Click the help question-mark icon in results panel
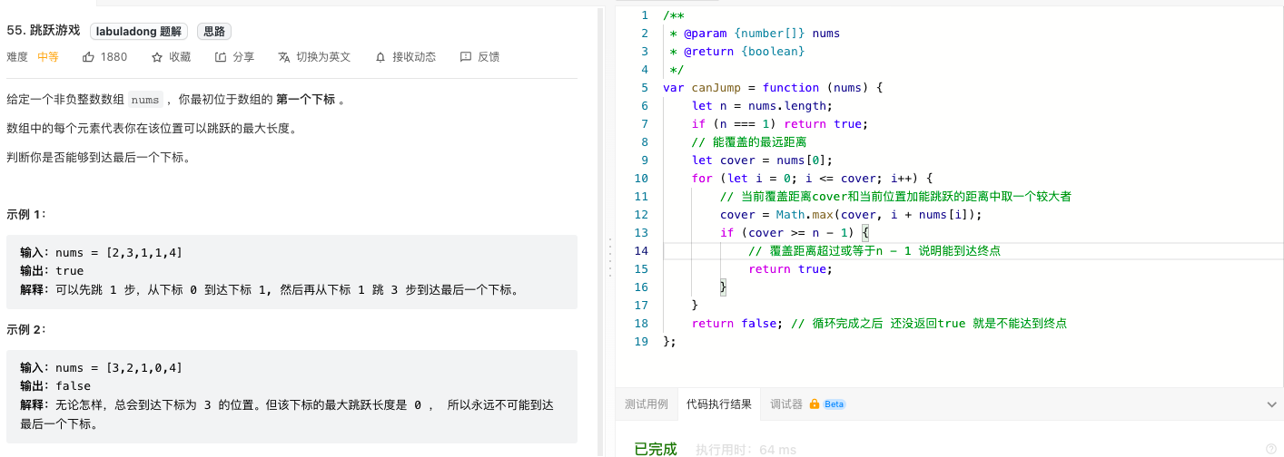 click(x=1270, y=448)
